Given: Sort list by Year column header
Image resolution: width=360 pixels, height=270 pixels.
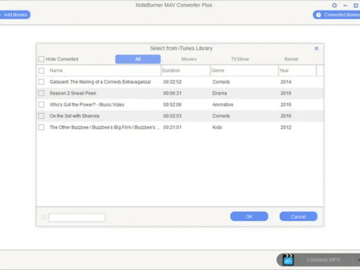Looking at the screenshot, I should point(284,71).
